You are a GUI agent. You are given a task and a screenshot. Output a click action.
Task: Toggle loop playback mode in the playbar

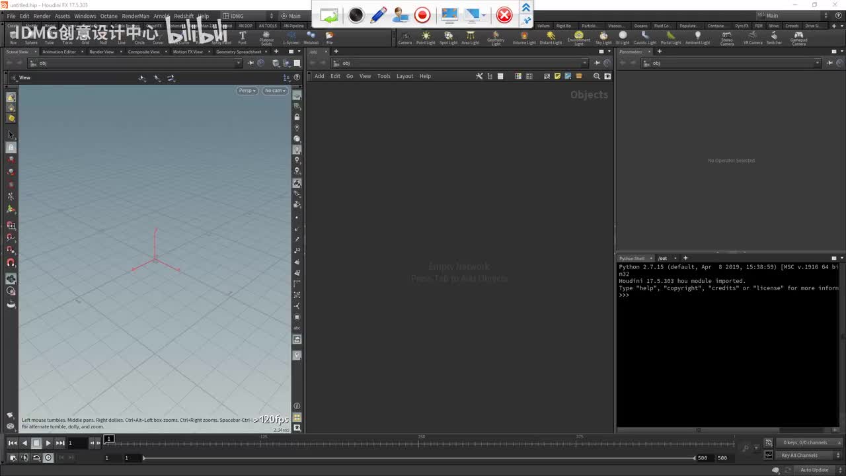36,457
